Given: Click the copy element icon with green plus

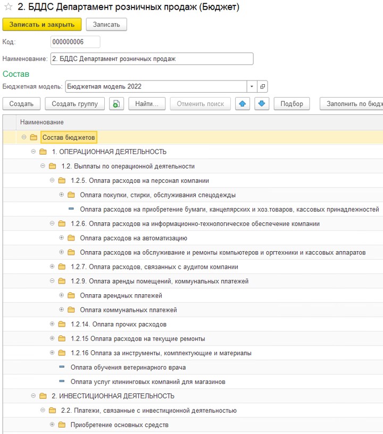Looking at the screenshot, I should pyautogui.click(x=116, y=104).
